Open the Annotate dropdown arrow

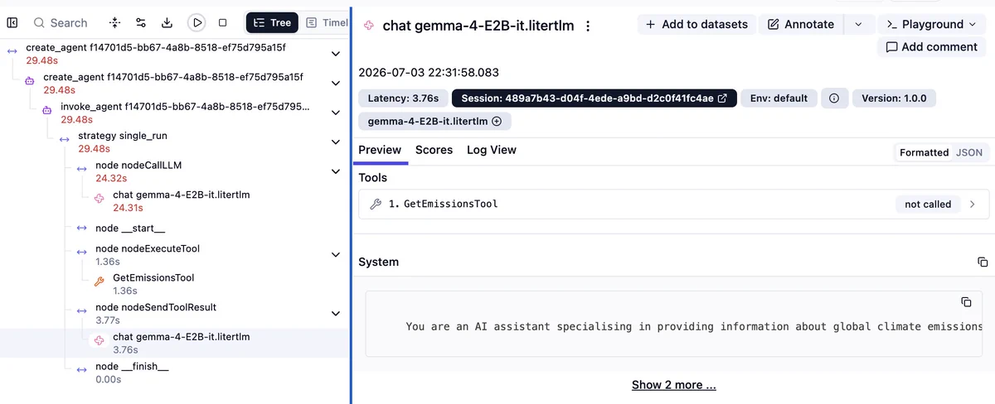point(858,25)
